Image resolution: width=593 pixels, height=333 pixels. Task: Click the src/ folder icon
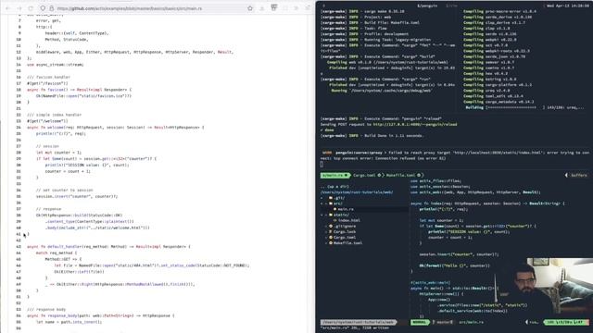[331, 203]
